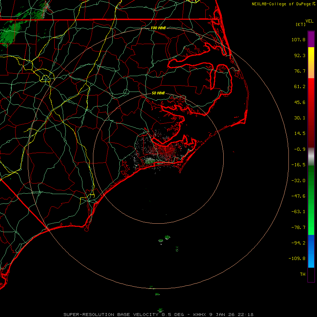Click the 14.5 value on velocity scale

[300, 133]
